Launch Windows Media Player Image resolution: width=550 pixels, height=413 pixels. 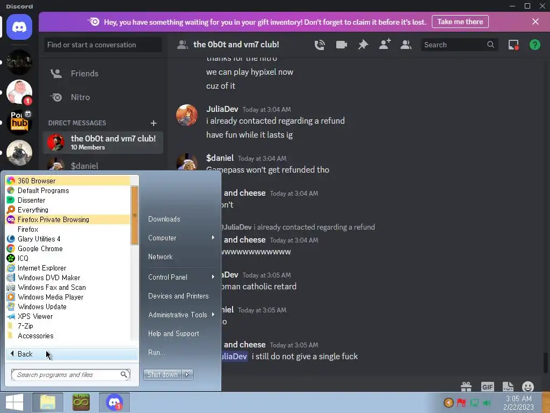[x=68, y=297]
